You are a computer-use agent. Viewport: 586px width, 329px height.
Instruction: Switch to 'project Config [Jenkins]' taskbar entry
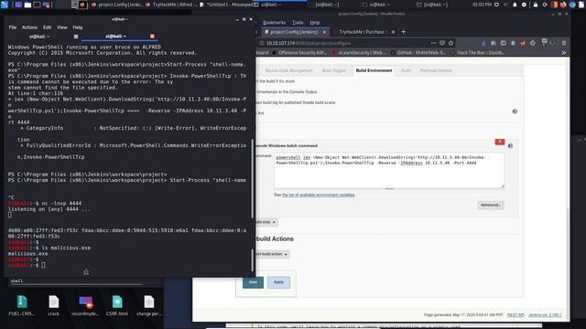pyautogui.click(x=117, y=5)
